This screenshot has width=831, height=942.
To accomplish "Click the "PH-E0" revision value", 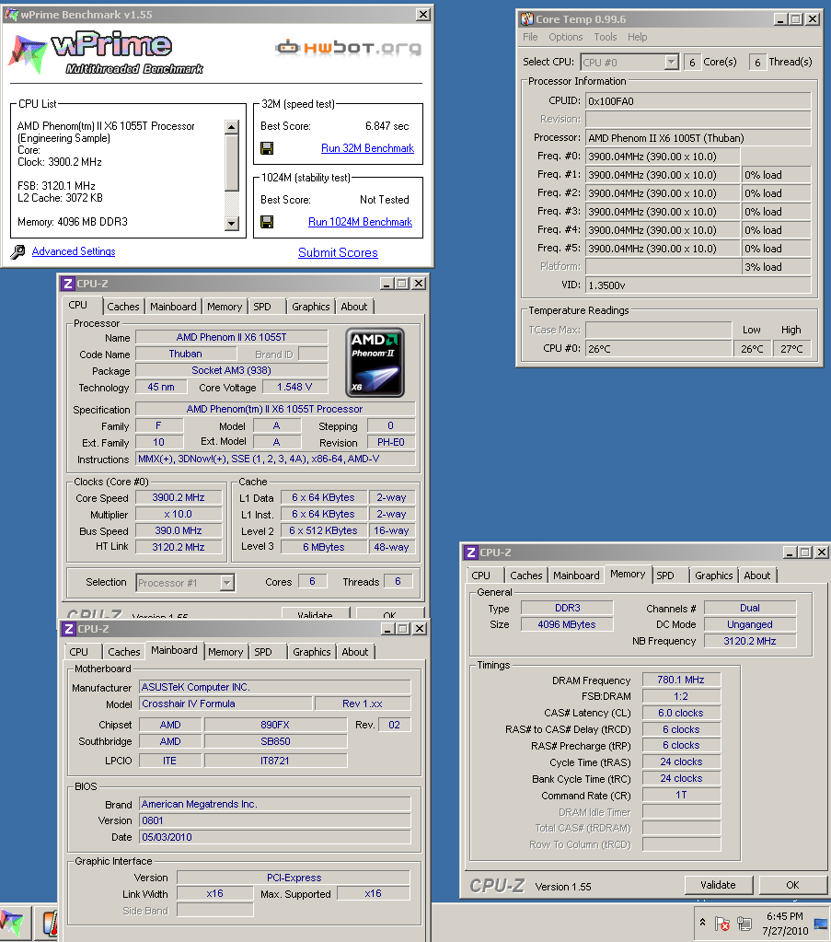I will [x=391, y=442].
